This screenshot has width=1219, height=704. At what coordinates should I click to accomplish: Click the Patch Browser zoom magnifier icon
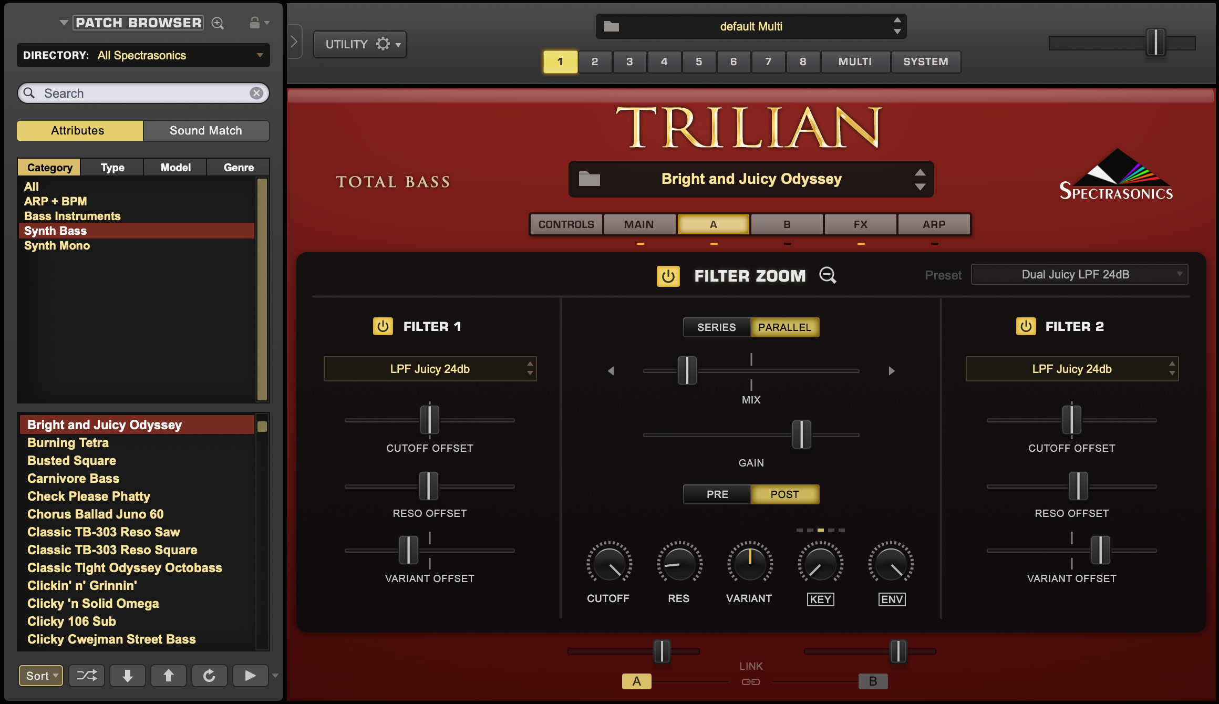click(x=218, y=23)
